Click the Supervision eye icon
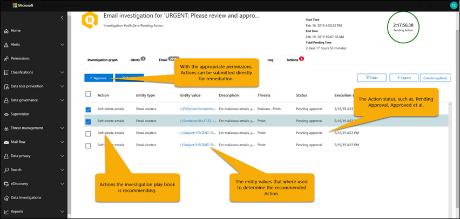The image size is (460, 219). 6,114
